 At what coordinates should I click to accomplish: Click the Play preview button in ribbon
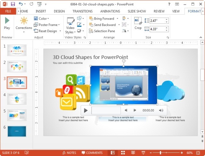[x=7, y=23]
